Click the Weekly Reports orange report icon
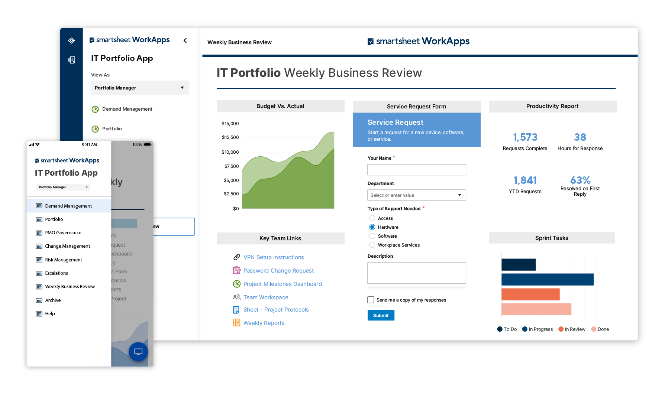Image resolution: width=665 pixels, height=394 pixels. coord(236,323)
